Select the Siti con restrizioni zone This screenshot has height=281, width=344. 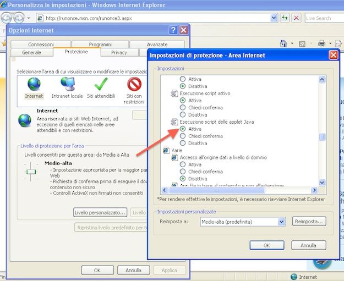(x=134, y=85)
